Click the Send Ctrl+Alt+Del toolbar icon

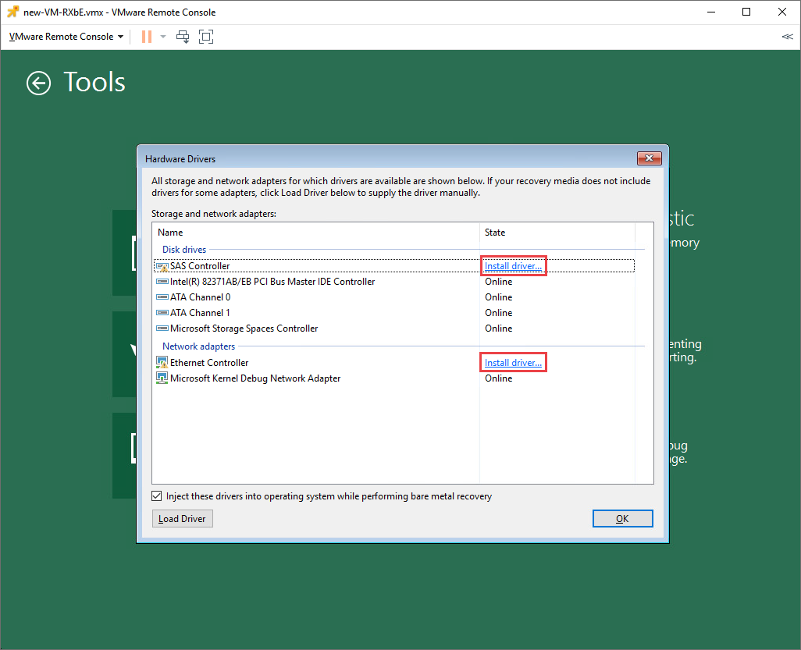click(x=183, y=37)
